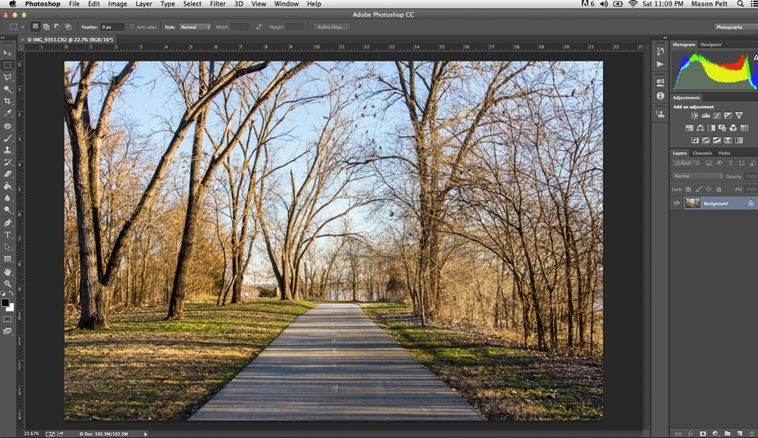
Task: Select the Pen tool
Action: pyautogui.click(x=8, y=223)
